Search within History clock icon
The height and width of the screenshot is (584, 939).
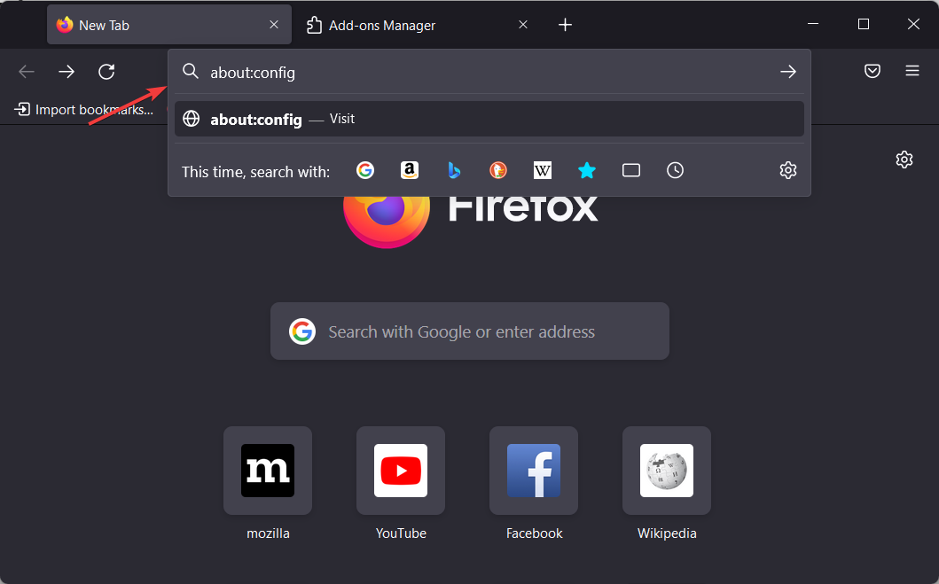click(675, 170)
